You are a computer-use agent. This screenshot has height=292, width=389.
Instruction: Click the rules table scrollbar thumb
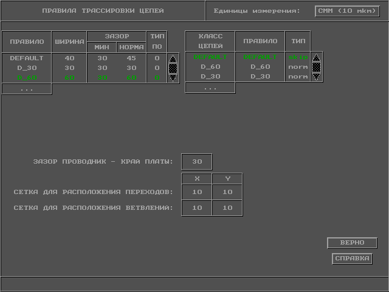(x=173, y=68)
